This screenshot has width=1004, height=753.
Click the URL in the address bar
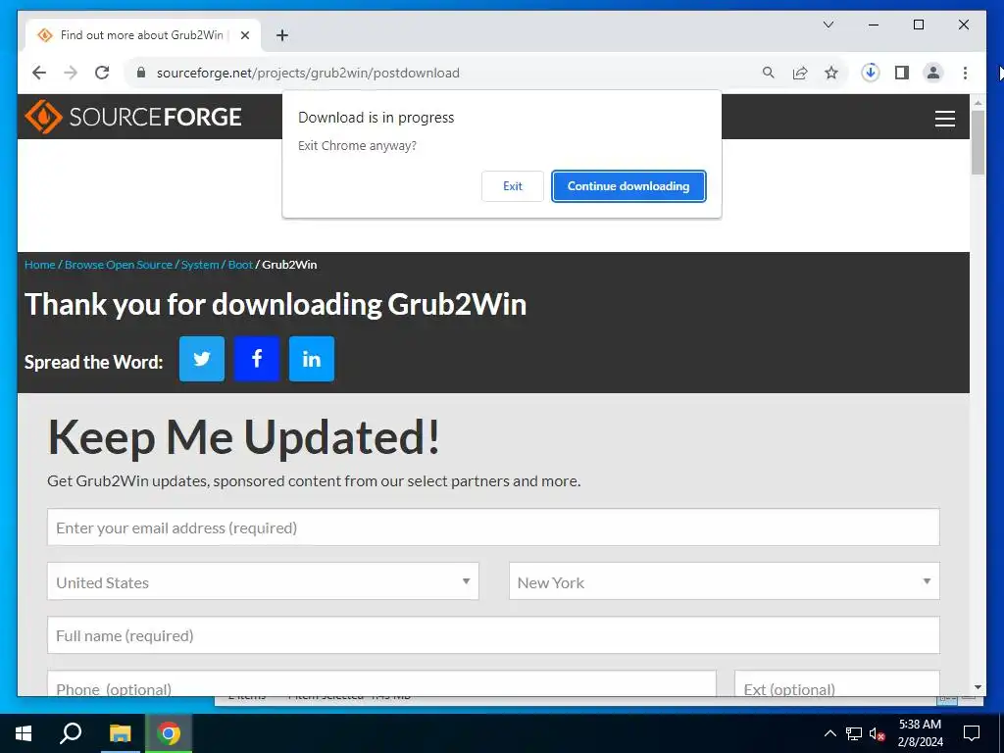308,73
